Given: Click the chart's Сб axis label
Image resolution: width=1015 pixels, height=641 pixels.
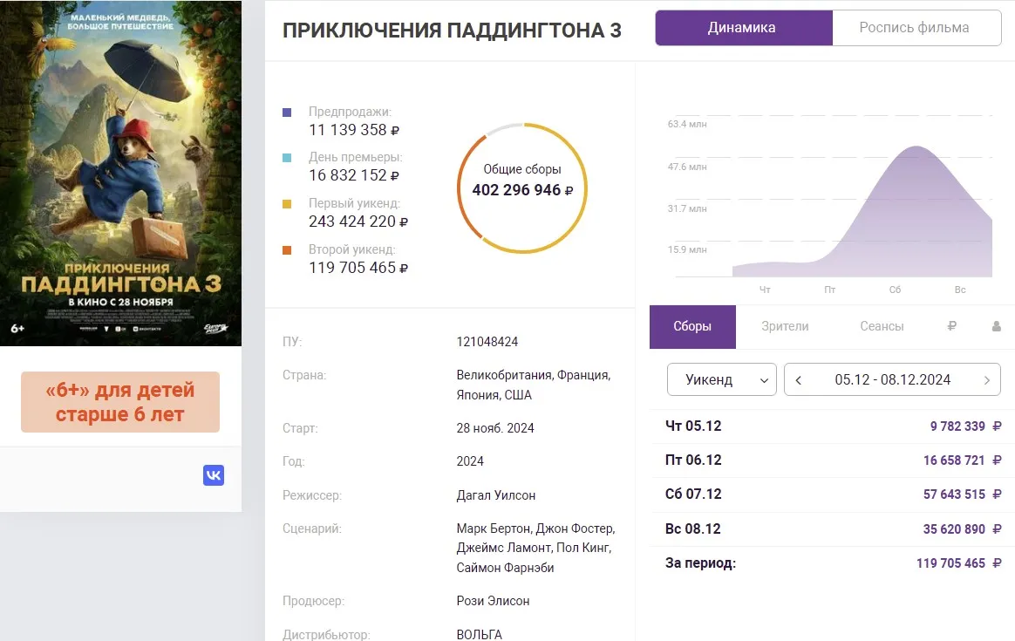Looking at the screenshot, I should (895, 290).
